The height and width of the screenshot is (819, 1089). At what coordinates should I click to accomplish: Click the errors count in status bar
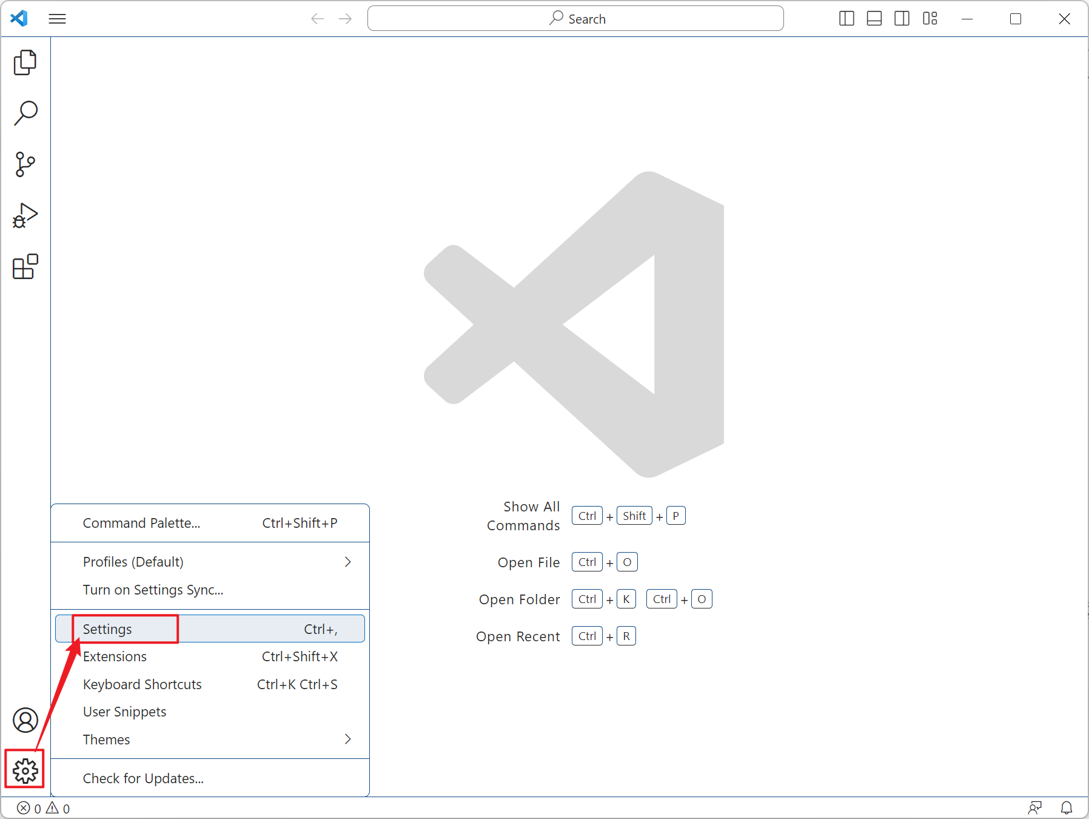coord(28,808)
